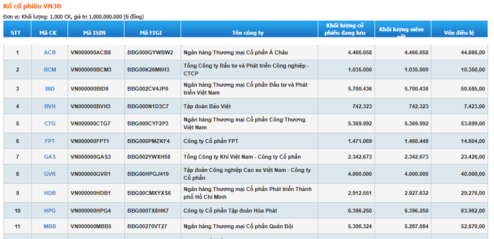Select FIGI code BBG002YWXH58
494x239 pixels.
(149, 157)
